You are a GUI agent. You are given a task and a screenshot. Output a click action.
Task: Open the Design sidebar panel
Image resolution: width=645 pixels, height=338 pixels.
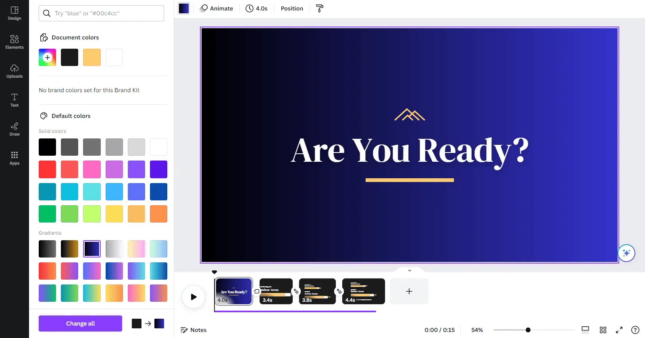(15, 13)
